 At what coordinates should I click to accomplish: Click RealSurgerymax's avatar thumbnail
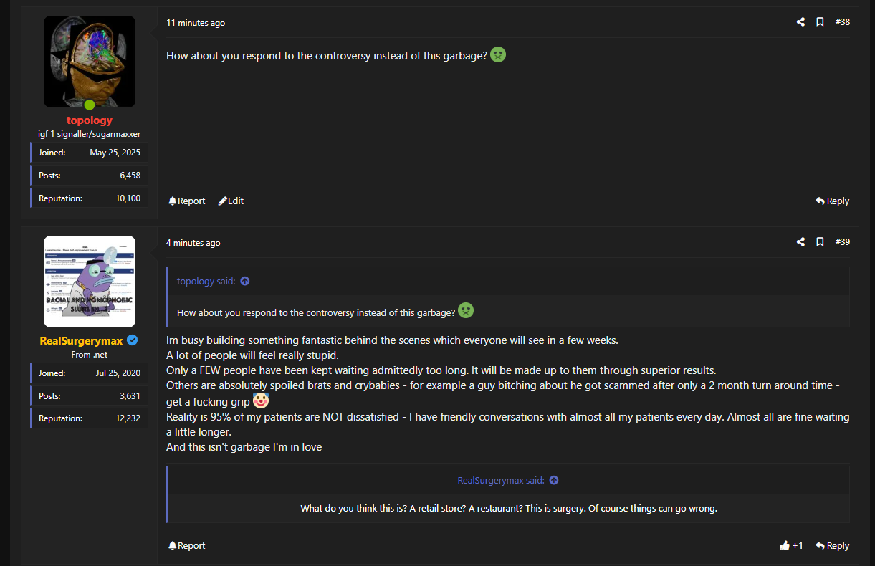tap(90, 282)
